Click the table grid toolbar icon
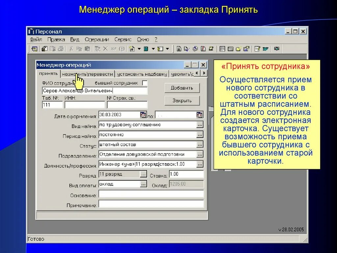 (x=222, y=49)
